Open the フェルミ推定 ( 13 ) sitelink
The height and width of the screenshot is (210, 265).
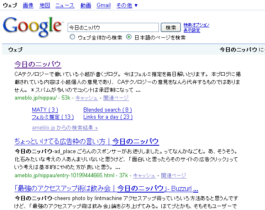pos(53,117)
